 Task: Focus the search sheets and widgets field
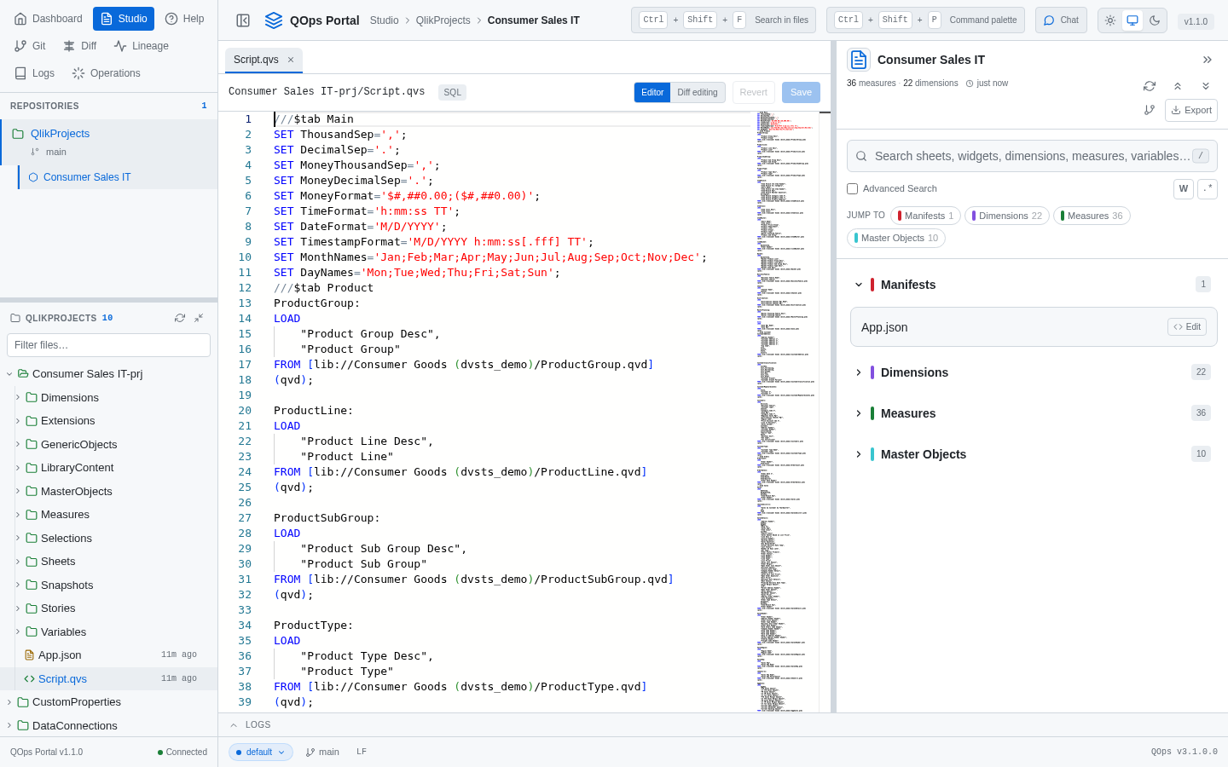(x=1032, y=156)
